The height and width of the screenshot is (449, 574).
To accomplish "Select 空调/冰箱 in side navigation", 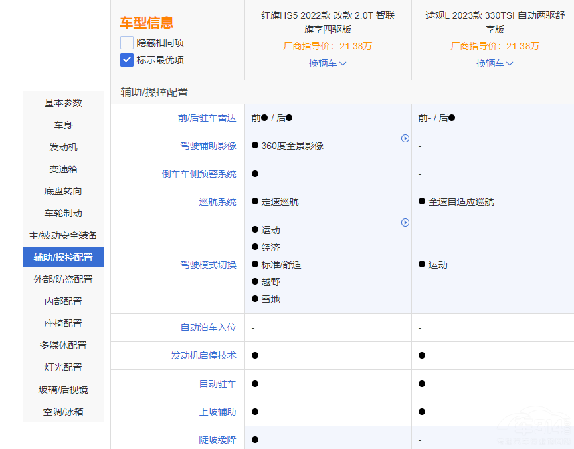I will 64,412.
